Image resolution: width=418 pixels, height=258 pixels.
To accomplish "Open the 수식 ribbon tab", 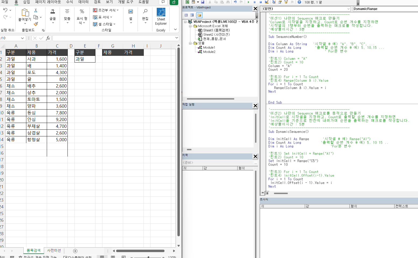I will [x=70, y=2].
